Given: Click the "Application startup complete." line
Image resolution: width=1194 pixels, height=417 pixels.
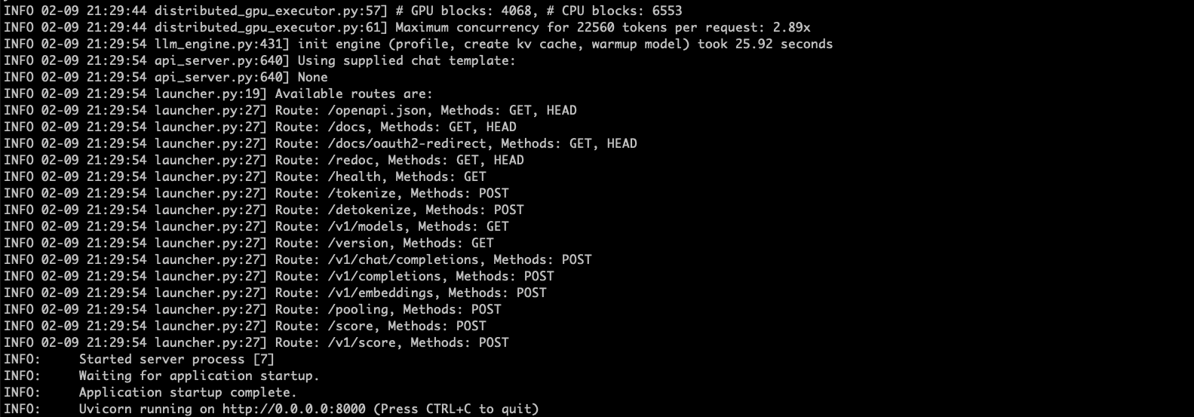Looking at the screenshot, I should pos(188,392).
